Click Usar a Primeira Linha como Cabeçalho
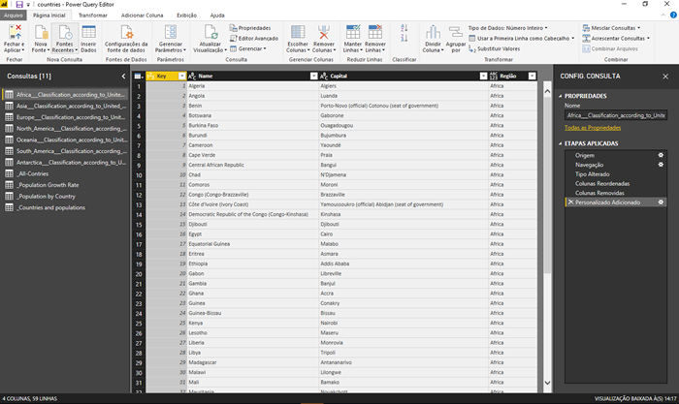Image resolution: width=679 pixels, height=404 pixels. (x=522, y=38)
